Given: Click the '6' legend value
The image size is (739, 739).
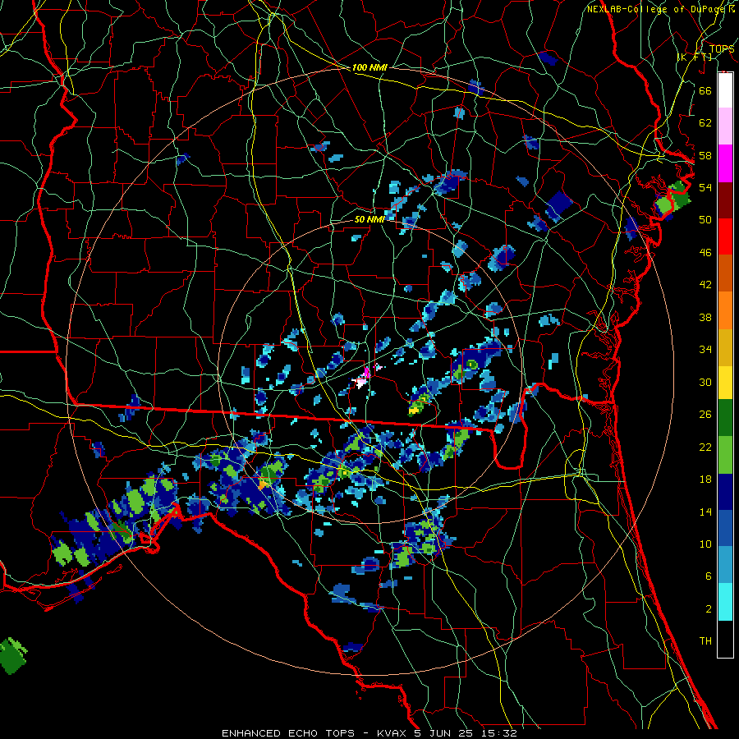Looking at the screenshot, I should 708,576.
